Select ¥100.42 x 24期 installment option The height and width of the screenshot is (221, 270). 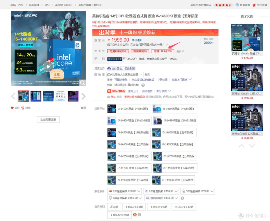[x=119, y=215]
